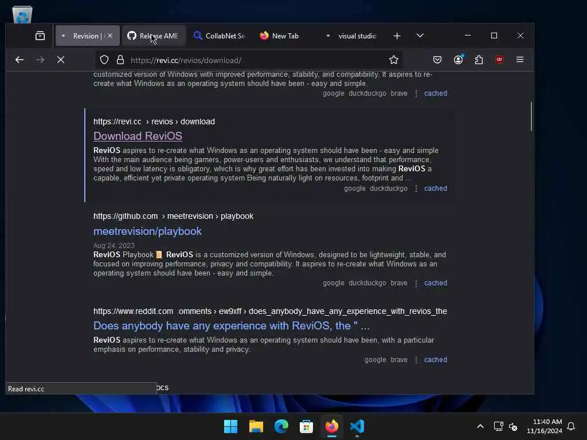Image resolution: width=587 pixels, height=440 pixels.
Task: Close the Revision tab
Action: coord(110,36)
